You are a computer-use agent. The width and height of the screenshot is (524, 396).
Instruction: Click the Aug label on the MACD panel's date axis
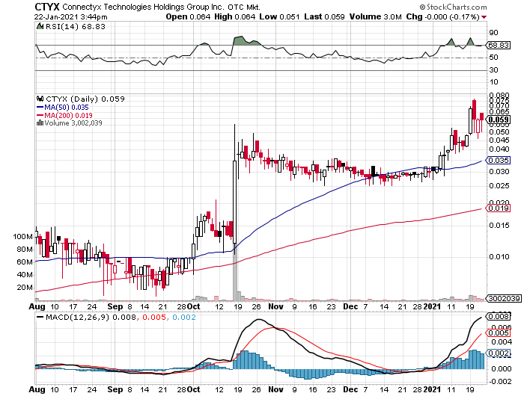click(37, 389)
